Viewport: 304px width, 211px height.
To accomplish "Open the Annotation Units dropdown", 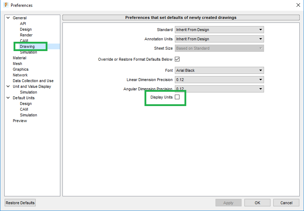I will pyautogui.click(x=260, y=39).
